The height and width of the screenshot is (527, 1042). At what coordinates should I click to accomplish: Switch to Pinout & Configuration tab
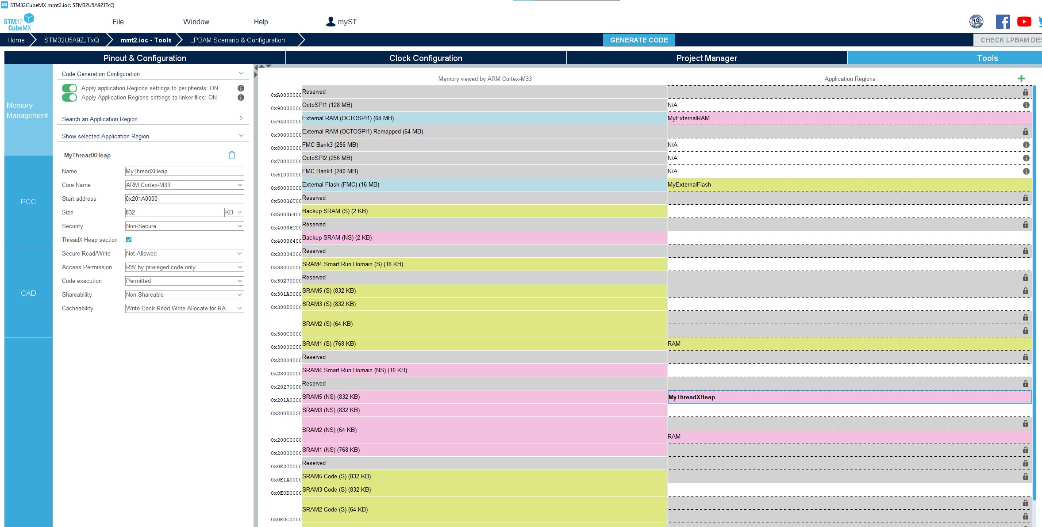[145, 58]
